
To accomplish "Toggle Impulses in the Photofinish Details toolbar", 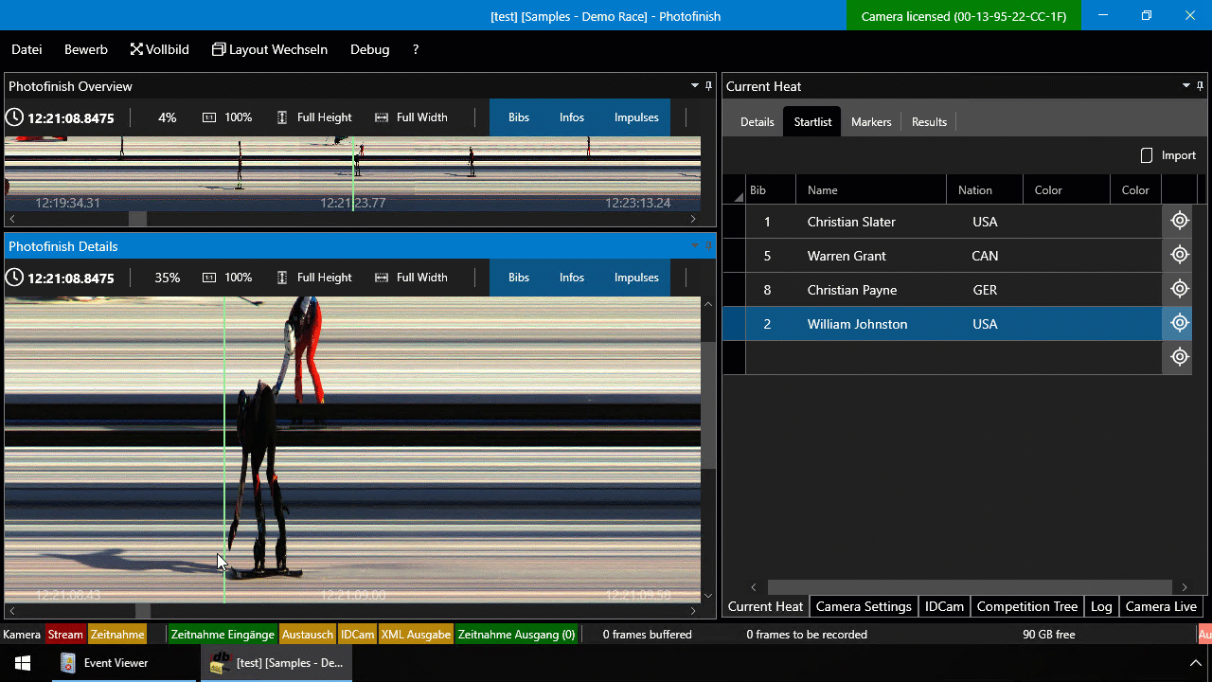I will click(636, 278).
